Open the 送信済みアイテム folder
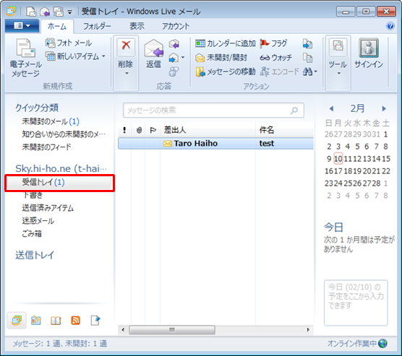Viewport: 402px width, 356px height. pyautogui.click(x=48, y=208)
